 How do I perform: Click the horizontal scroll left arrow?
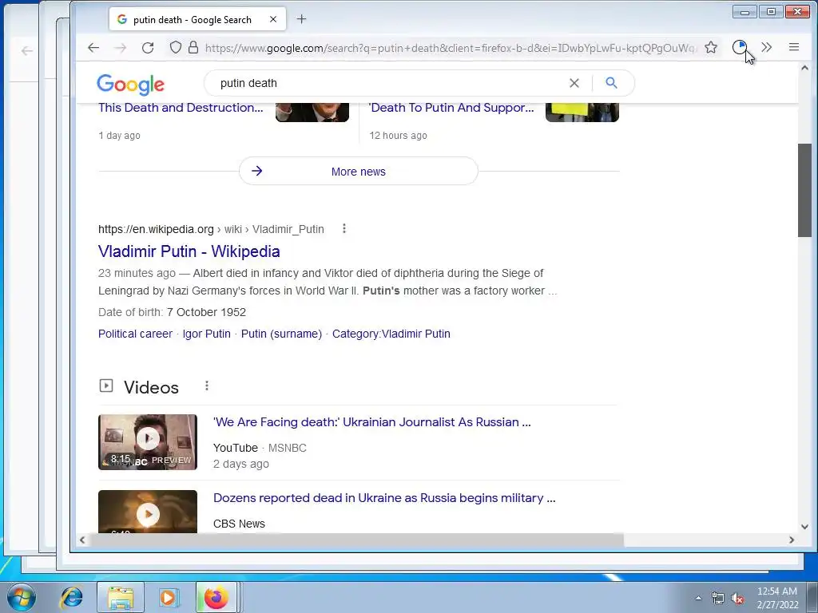tap(82, 540)
